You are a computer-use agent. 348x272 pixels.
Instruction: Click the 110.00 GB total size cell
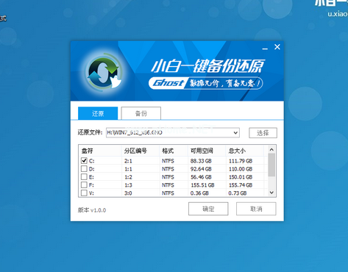tap(241, 169)
